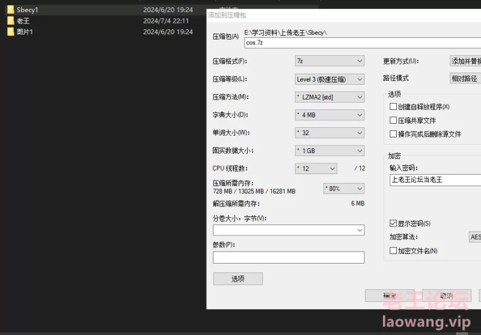Screen dimensions: 481x335
Task: Click the 选项 button
Action: 238,279
